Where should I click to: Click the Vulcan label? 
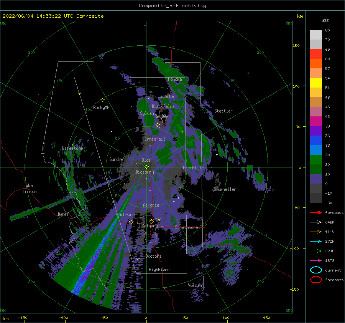(x=195, y=285)
